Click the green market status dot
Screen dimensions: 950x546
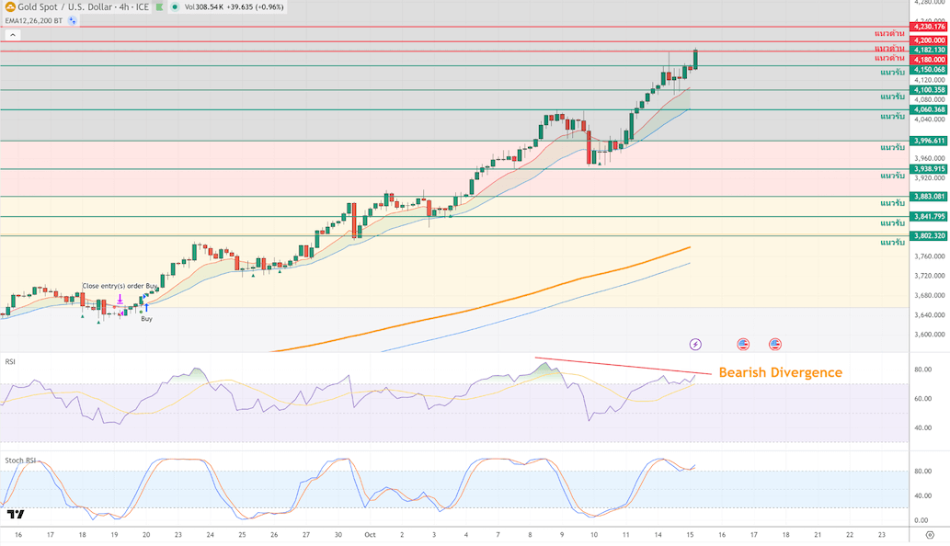175,7
